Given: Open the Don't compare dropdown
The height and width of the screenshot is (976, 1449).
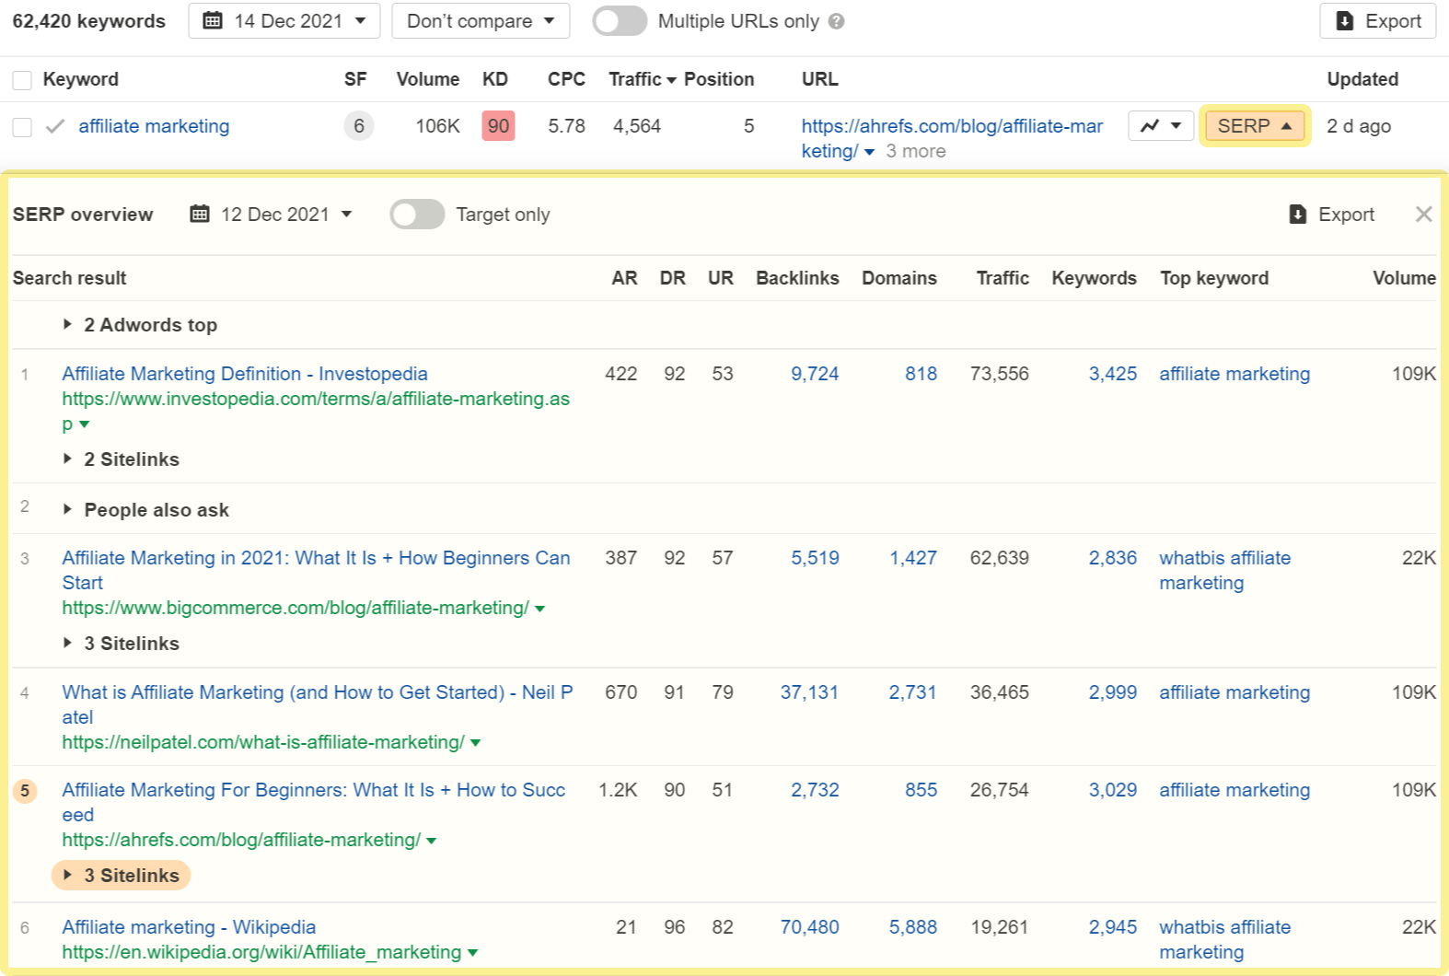Looking at the screenshot, I should click(x=480, y=21).
